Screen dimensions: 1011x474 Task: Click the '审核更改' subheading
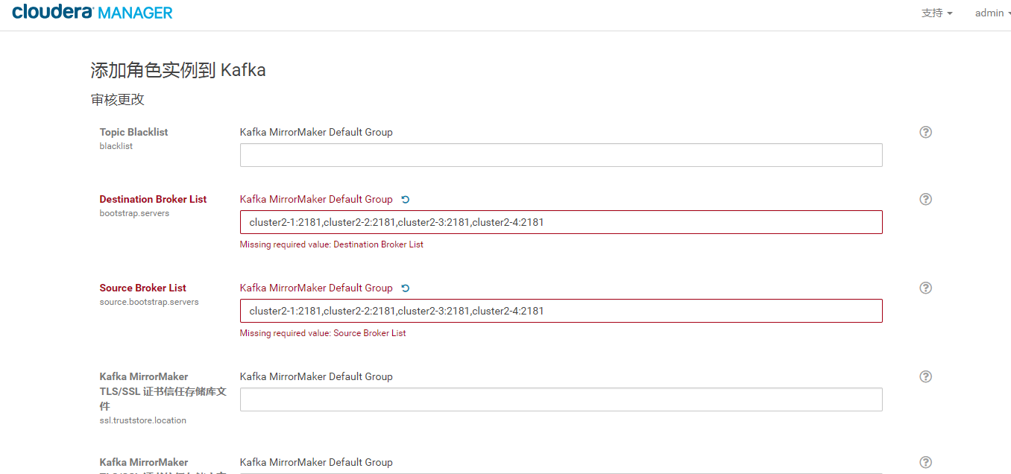(x=118, y=99)
